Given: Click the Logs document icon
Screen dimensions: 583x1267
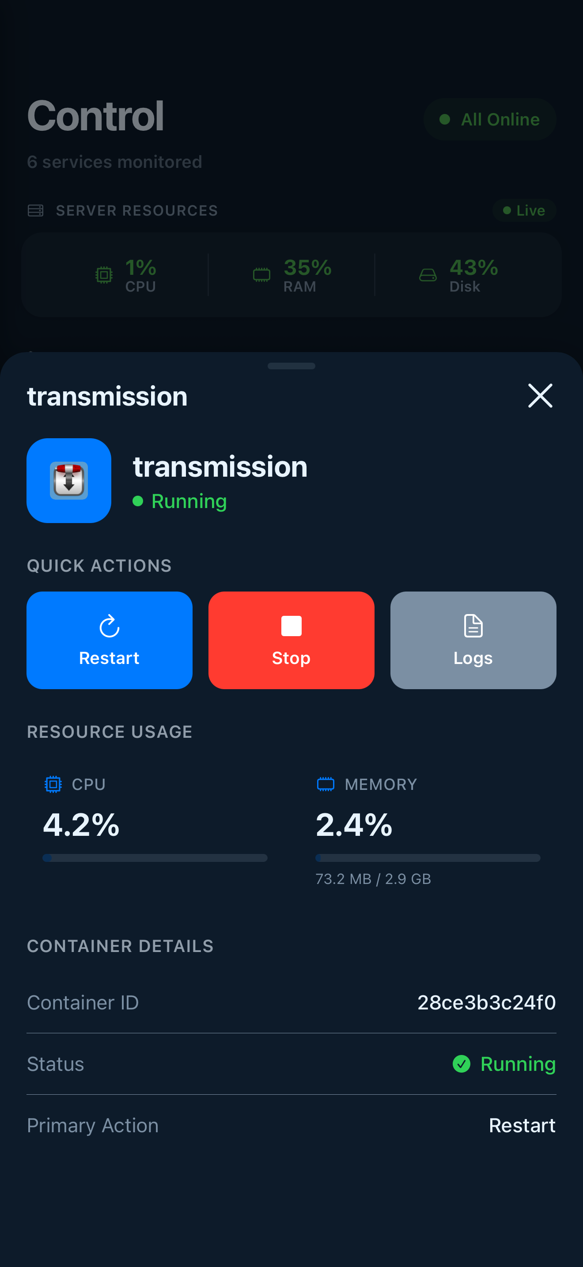Looking at the screenshot, I should point(473,626).
